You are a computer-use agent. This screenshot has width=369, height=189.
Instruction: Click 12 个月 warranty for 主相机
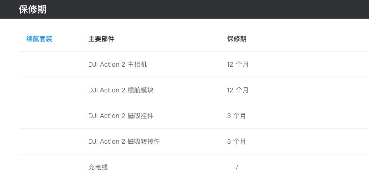tap(237, 64)
